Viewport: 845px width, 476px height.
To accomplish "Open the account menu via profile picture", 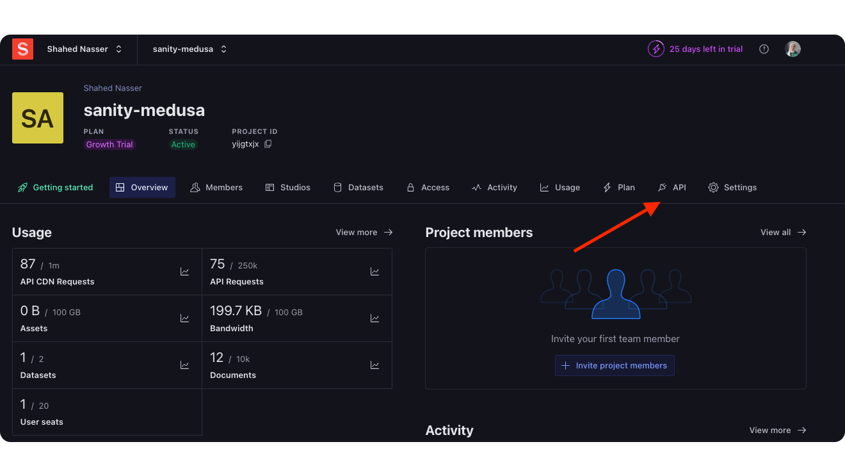I will pos(793,49).
